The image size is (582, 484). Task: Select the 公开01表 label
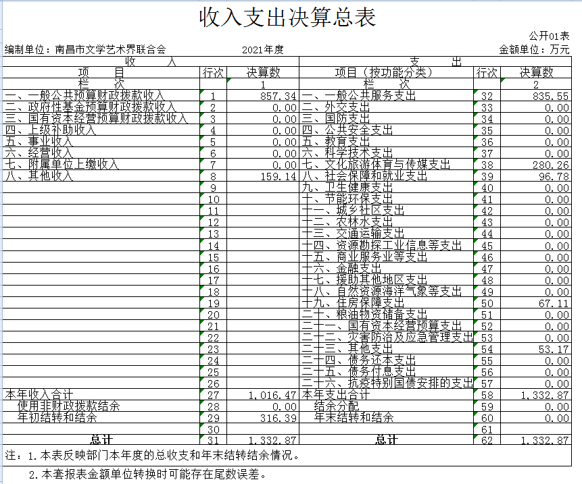(549, 36)
